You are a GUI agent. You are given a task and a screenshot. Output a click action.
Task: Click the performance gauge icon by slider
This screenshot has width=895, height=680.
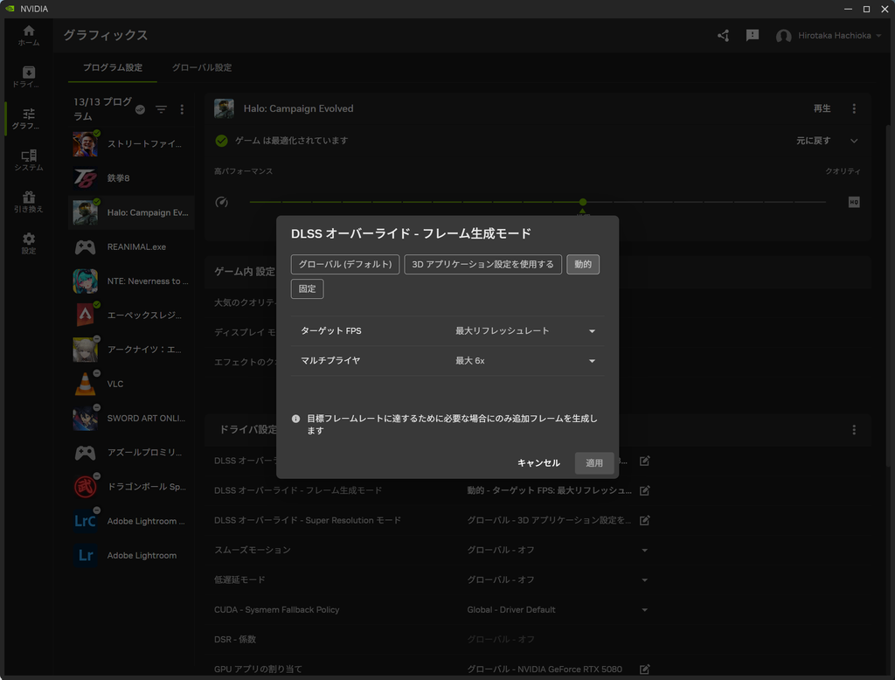tap(221, 202)
